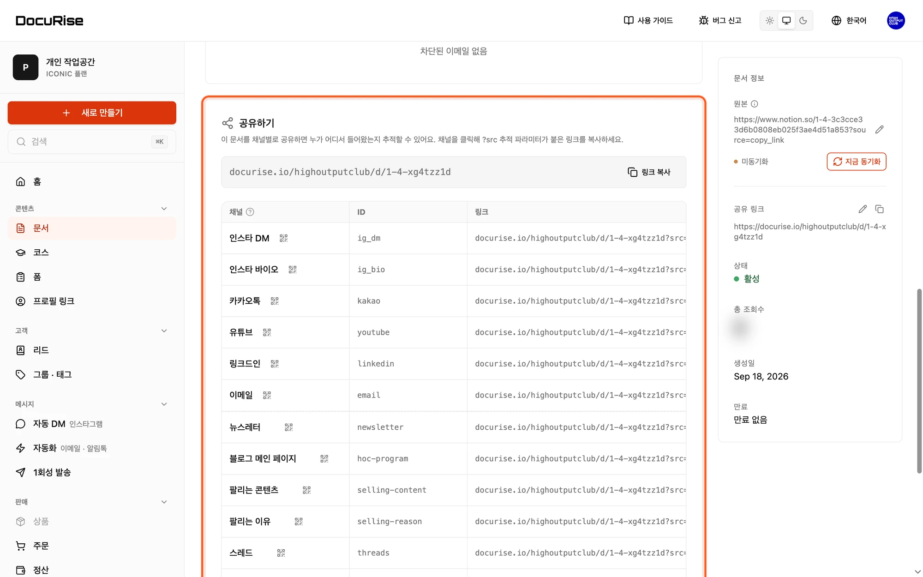The width and height of the screenshot is (923, 577).
Task: Switch to light theme mode
Action: click(x=769, y=20)
